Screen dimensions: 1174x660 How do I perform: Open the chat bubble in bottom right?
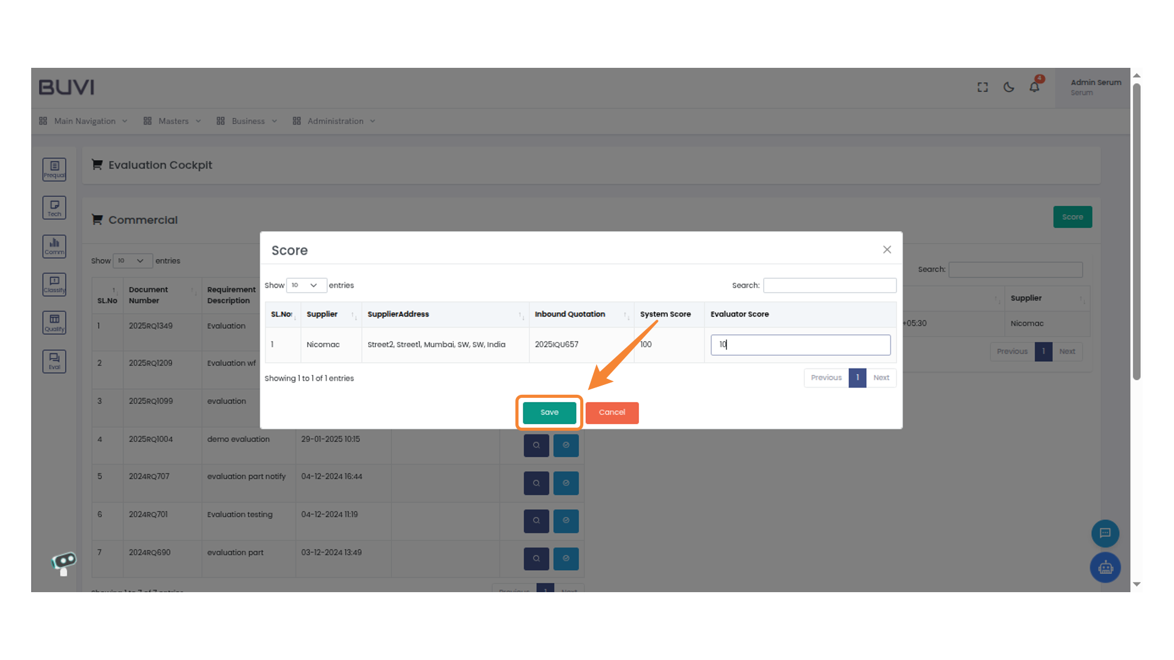[1105, 533]
